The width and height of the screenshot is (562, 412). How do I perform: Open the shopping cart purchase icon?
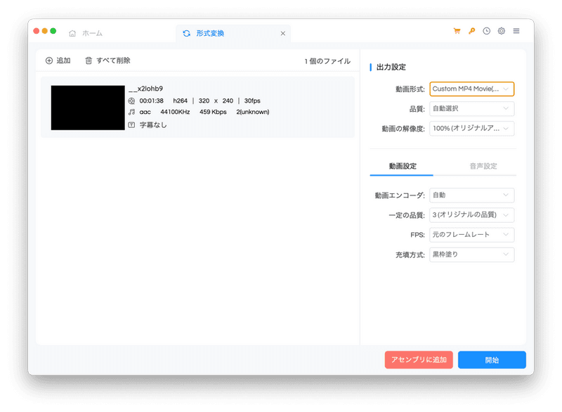[457, 31]
